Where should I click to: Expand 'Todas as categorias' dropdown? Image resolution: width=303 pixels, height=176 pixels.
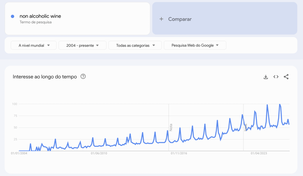(x=135, y=45)
